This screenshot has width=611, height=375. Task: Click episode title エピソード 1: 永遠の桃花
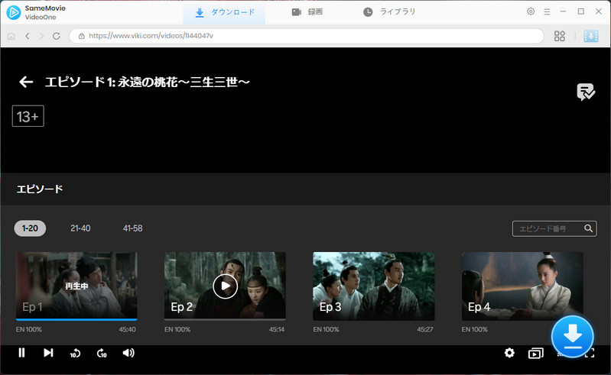[147, 82]
